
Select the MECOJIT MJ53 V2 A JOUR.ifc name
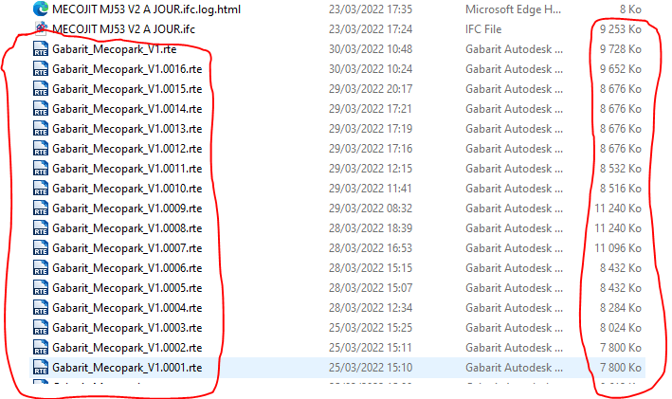pyautogui.click(x=139, y=27)
